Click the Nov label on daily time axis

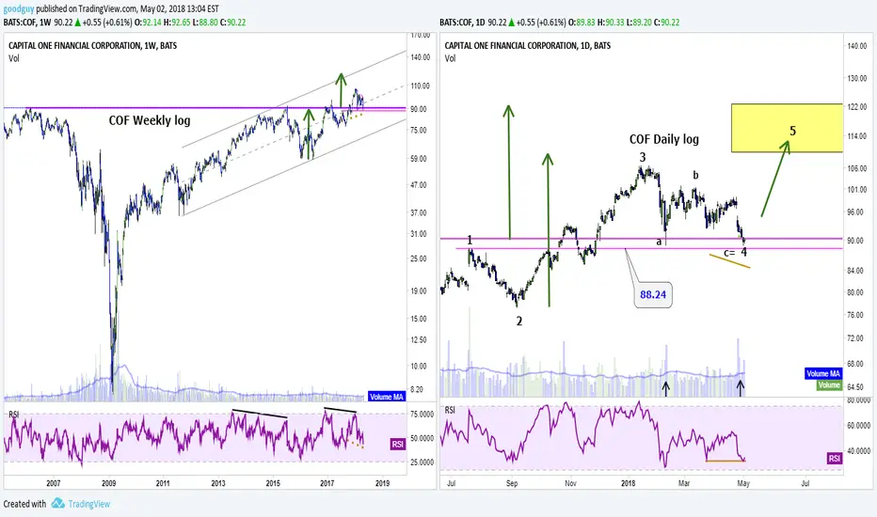pos(570,483)
